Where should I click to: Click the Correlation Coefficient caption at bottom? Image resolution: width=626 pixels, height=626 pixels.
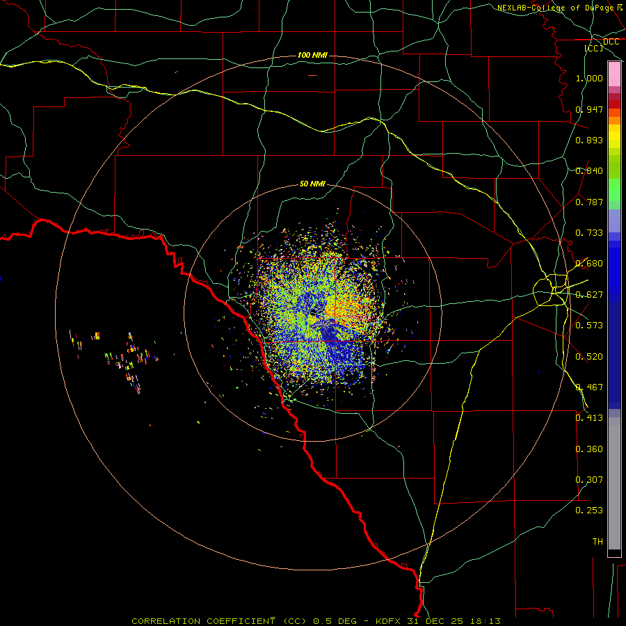click(x=316, y=621)
